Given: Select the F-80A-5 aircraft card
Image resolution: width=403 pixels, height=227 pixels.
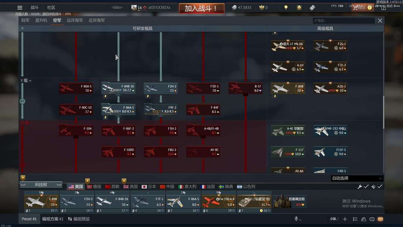Looking at the screenshot, I should click(76, 88).
